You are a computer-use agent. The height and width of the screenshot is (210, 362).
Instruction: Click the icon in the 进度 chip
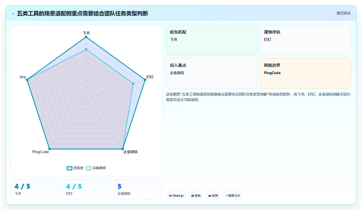(x=210, y=196)
